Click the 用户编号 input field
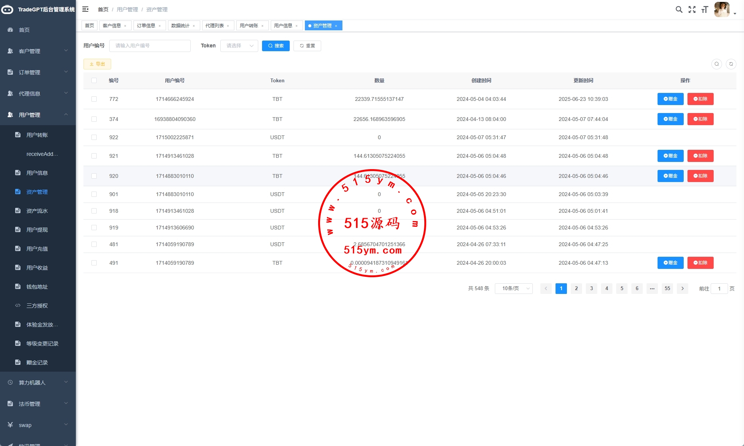 coord(150,46)
